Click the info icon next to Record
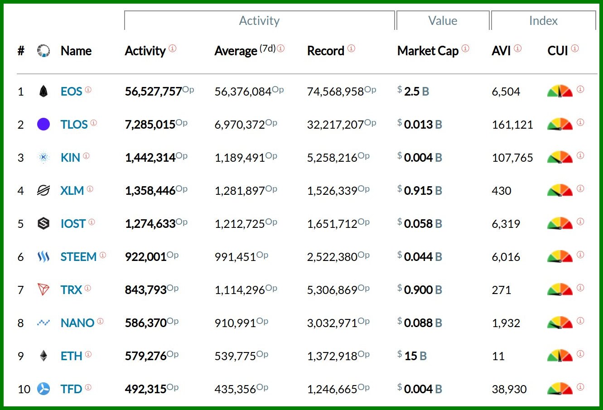This screenshot has width=603, height=410. pos(351,48)
